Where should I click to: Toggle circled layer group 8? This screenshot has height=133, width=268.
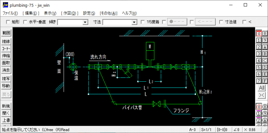[265, 107]
